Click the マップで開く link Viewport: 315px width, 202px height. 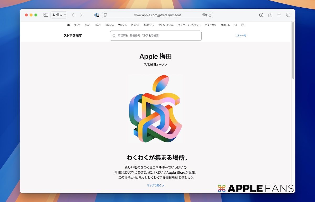[x=155, y=185]
